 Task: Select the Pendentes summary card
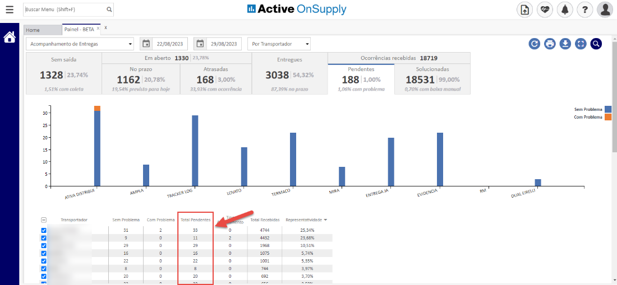pos(361,79)
